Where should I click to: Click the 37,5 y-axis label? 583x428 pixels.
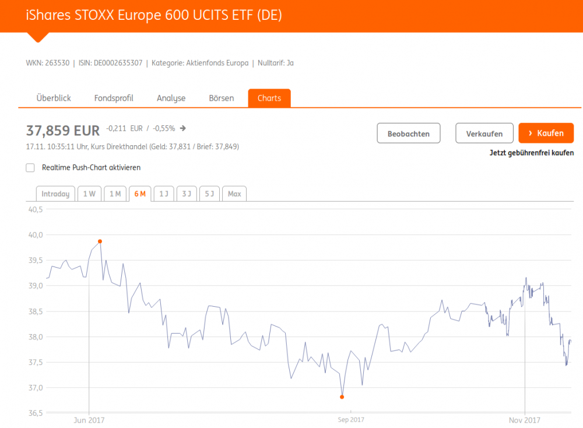(36, 362)
